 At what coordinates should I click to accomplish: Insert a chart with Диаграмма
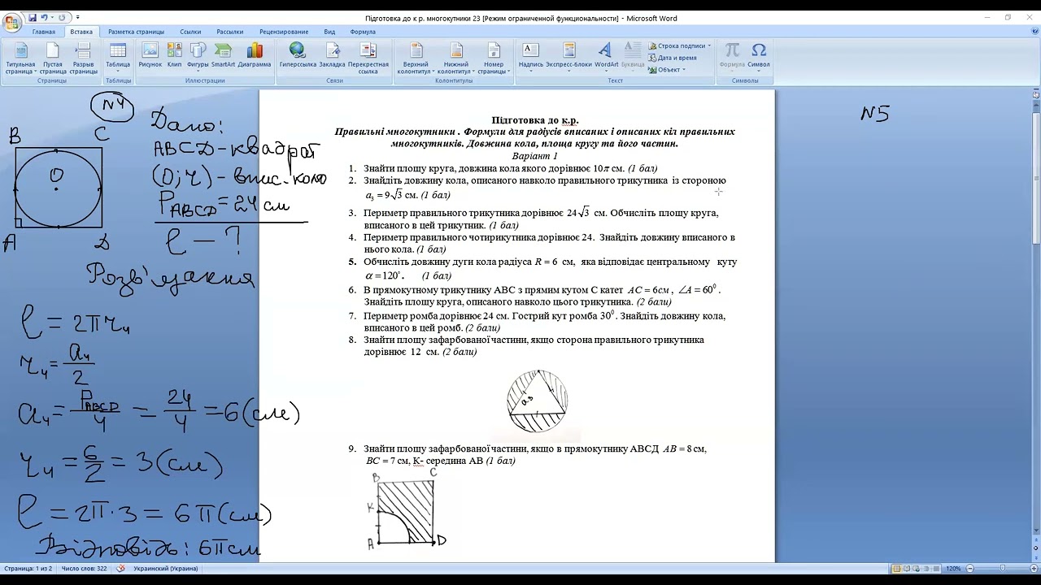(x=255, y=55)
